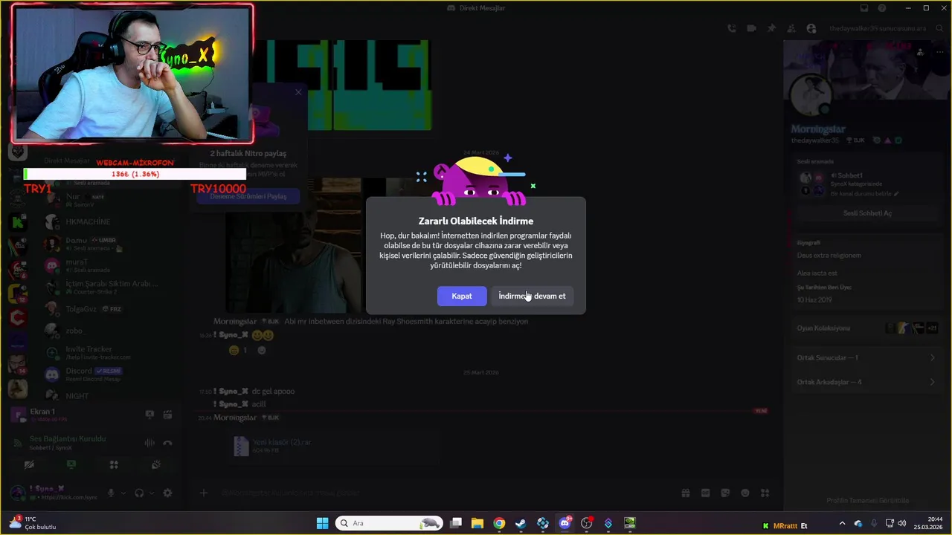Viewport: 952px width, 535px height.
Task: Open the apps icon in chat bar
Action: click(765, 493)
